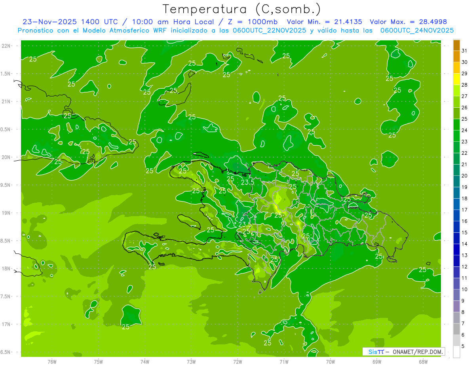Pick the green swatch between 24 and 25
475x367 pixels.
tap(456, 125)
